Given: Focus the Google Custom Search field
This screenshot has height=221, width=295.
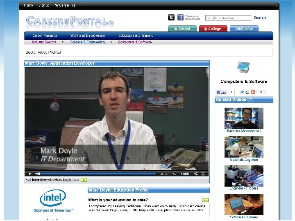Looking at the screenshot, I should coord(228,18).
